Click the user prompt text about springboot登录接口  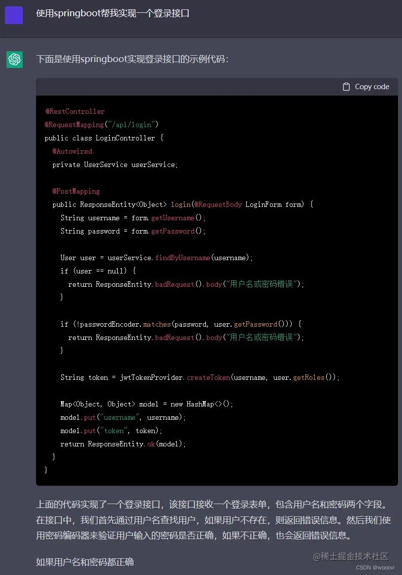pos(113,14)
